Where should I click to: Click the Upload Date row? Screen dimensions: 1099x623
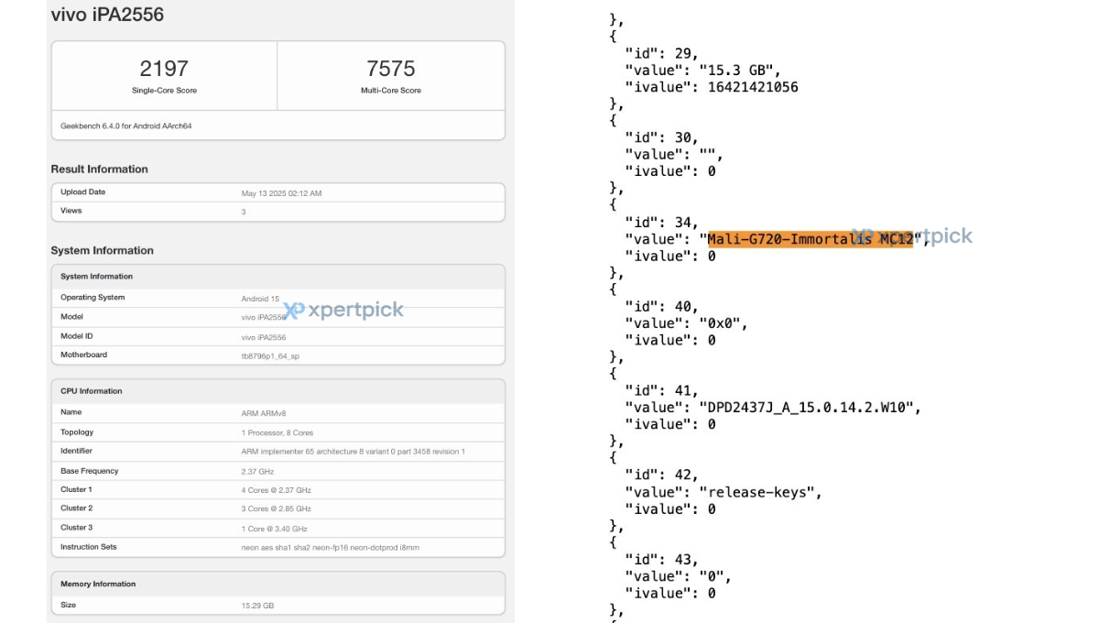(x=277, y=192)
